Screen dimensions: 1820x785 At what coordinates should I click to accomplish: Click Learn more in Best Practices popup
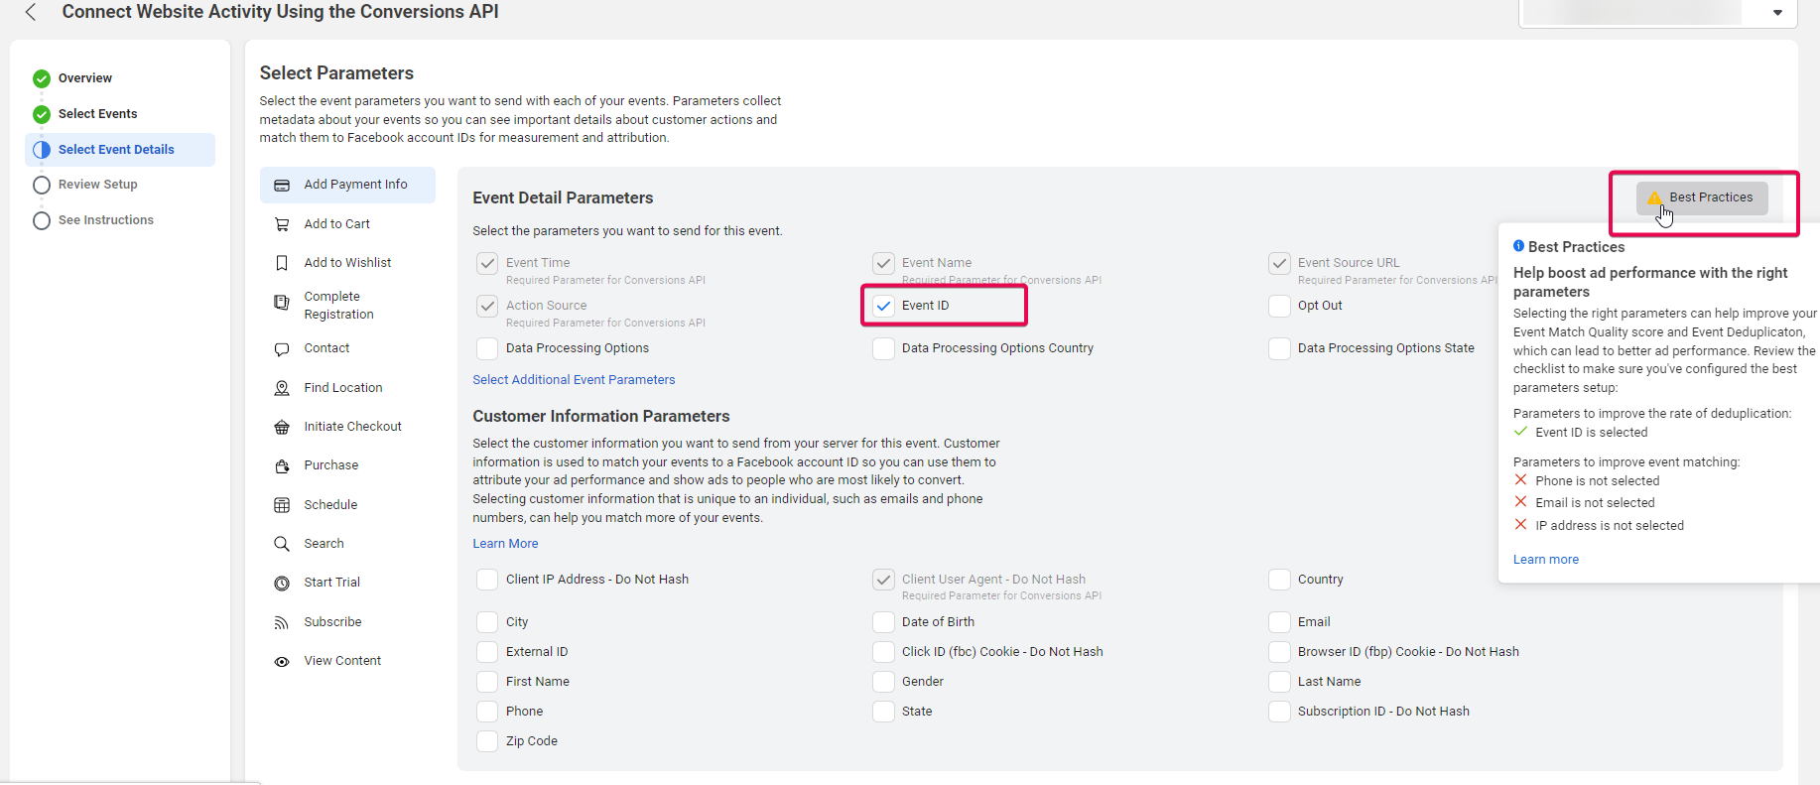tap(1545, 560)
